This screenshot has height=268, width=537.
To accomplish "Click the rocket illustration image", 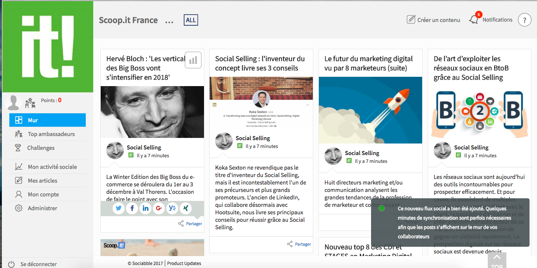I will click(x=370, y=110).
